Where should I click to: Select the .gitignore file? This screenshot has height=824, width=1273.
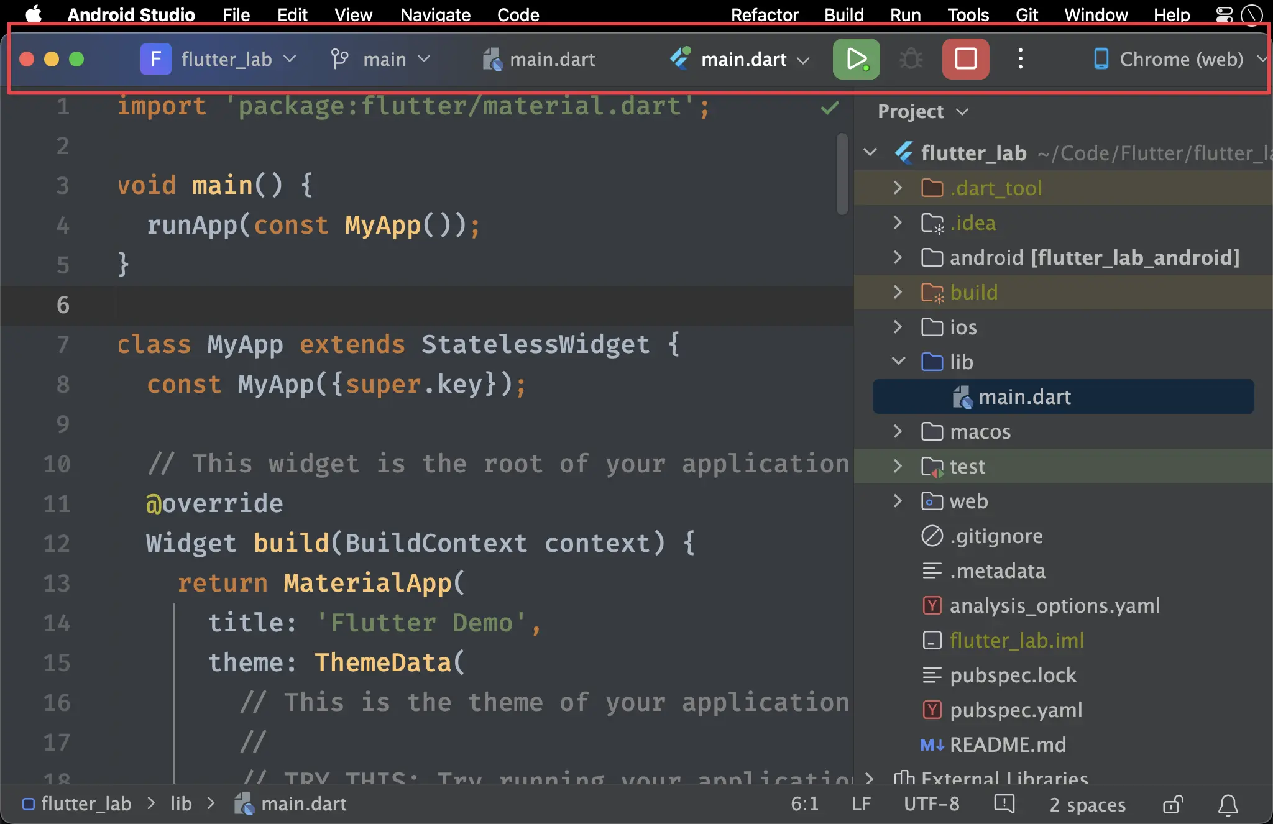[x=996, y=536]
